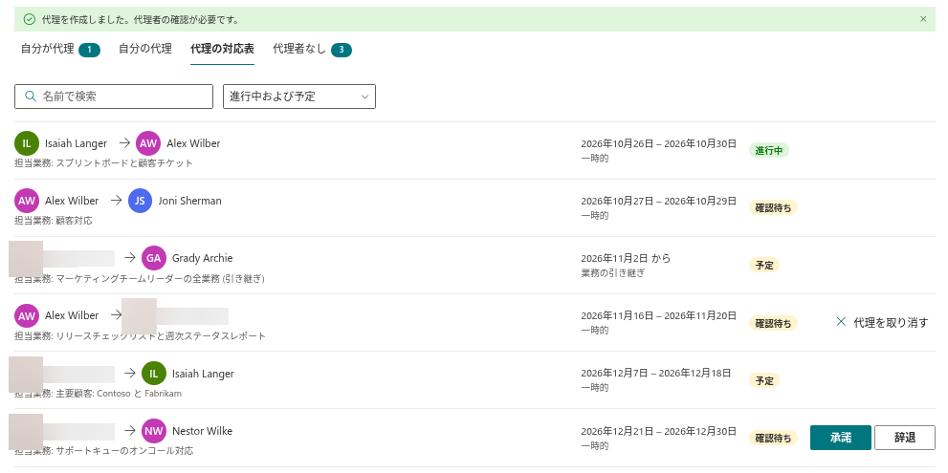
Task: Click IL avatar in the Contoso と Fabrikam row
Action: (x=154, y=374)
